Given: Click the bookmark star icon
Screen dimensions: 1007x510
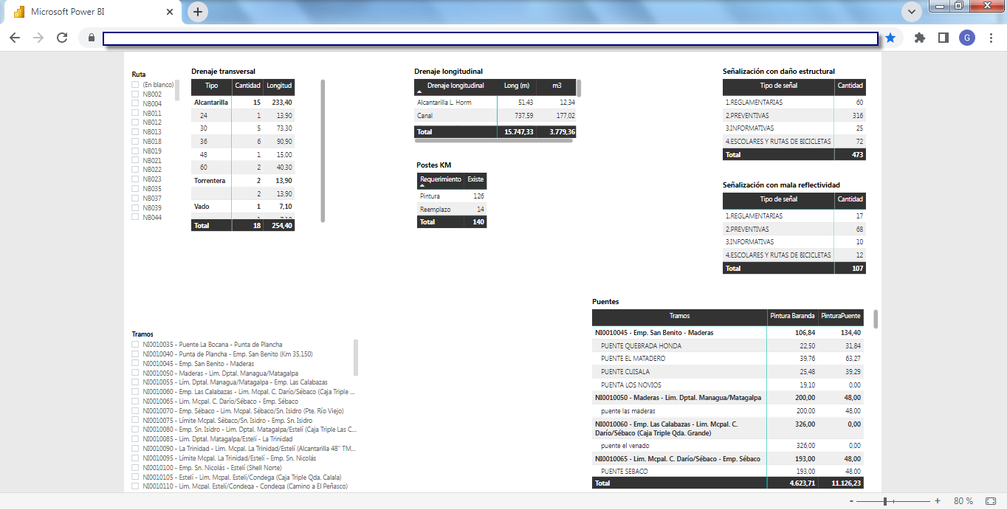Looking at the screenshot, I should click(890, 38).
